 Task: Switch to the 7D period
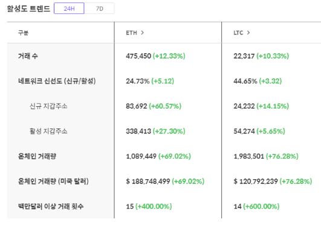click(x=99, y=8)
